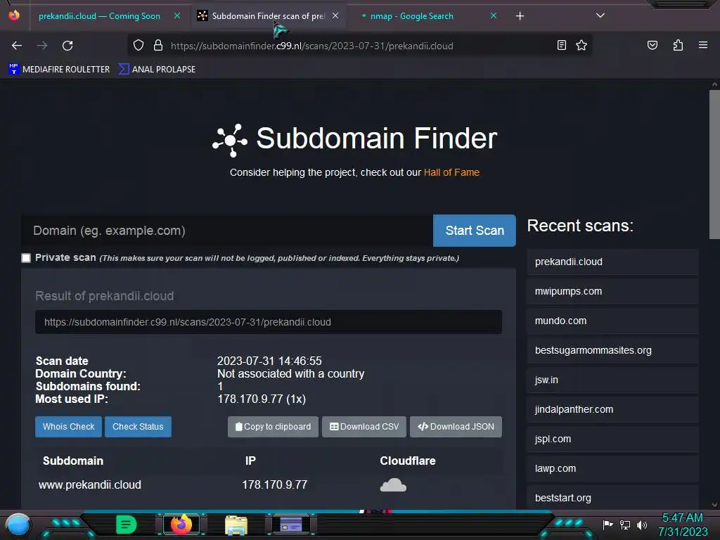This screenshot has width=720, height=540.
Task: Enable the Private scan checkbox
Action: (x=26, y=258)
